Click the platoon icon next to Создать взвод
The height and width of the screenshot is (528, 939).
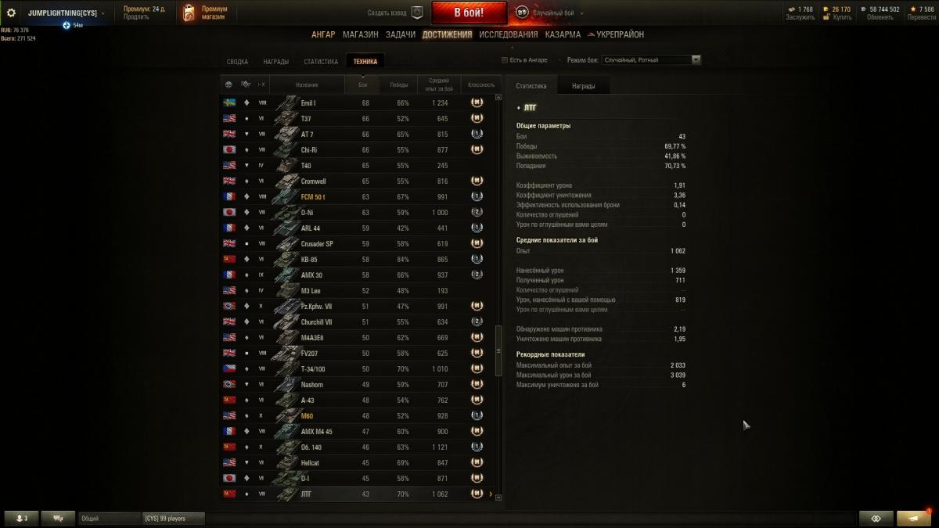[x=417, y=13]
